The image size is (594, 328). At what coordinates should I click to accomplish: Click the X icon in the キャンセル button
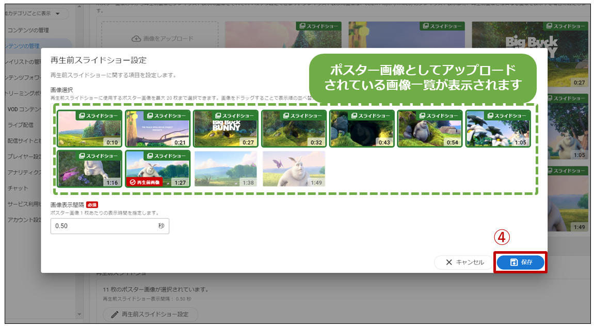tap(449, 262)
